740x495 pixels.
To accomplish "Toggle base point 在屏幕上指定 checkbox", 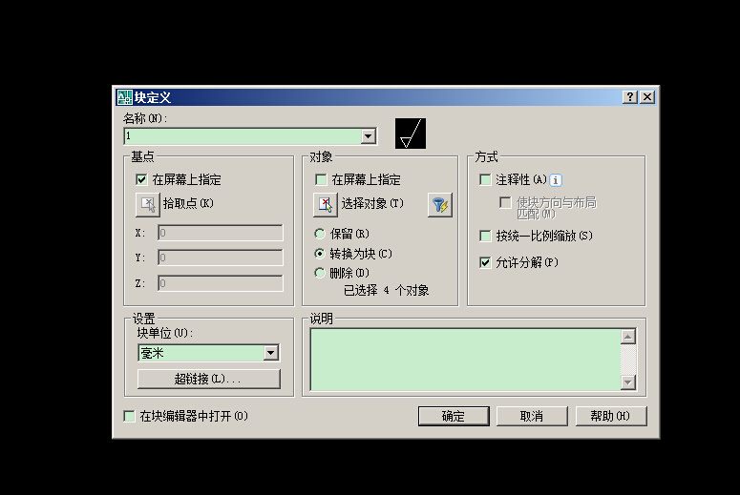I will click(141, 179).
